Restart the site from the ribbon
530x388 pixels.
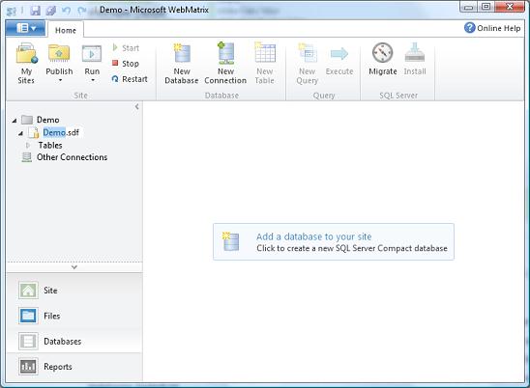click(130, 79)
